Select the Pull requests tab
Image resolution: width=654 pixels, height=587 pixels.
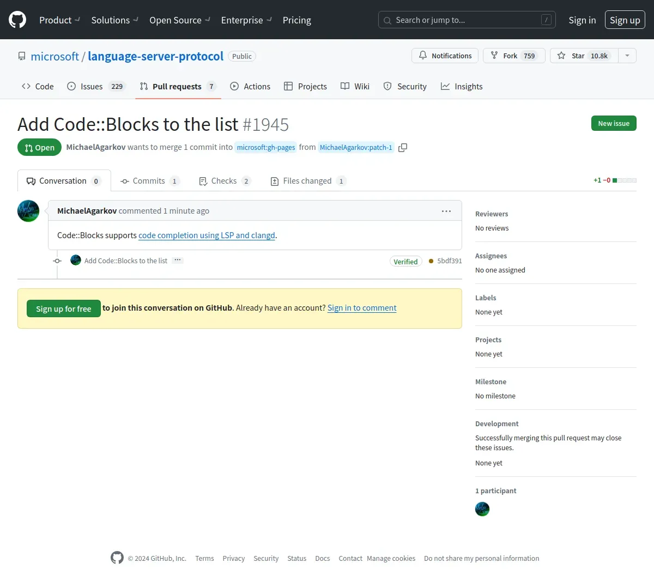click(178, 86)
